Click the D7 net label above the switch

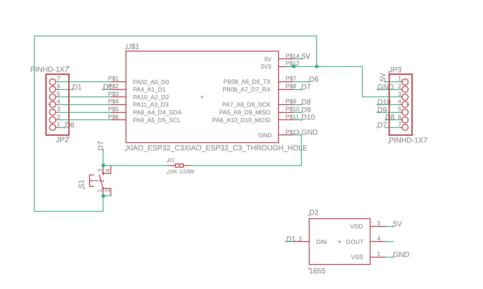tap(101, 146)
